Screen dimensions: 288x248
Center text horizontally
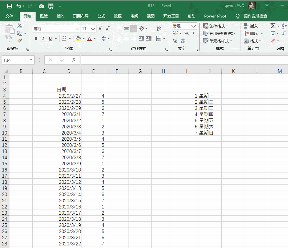point(127,39)
